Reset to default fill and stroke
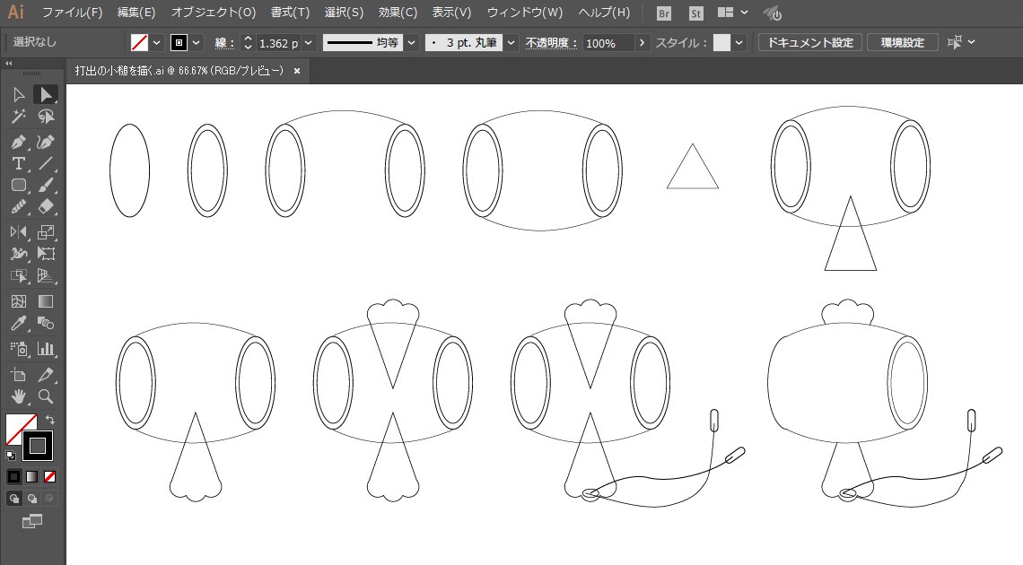 [x=11, y=455]
